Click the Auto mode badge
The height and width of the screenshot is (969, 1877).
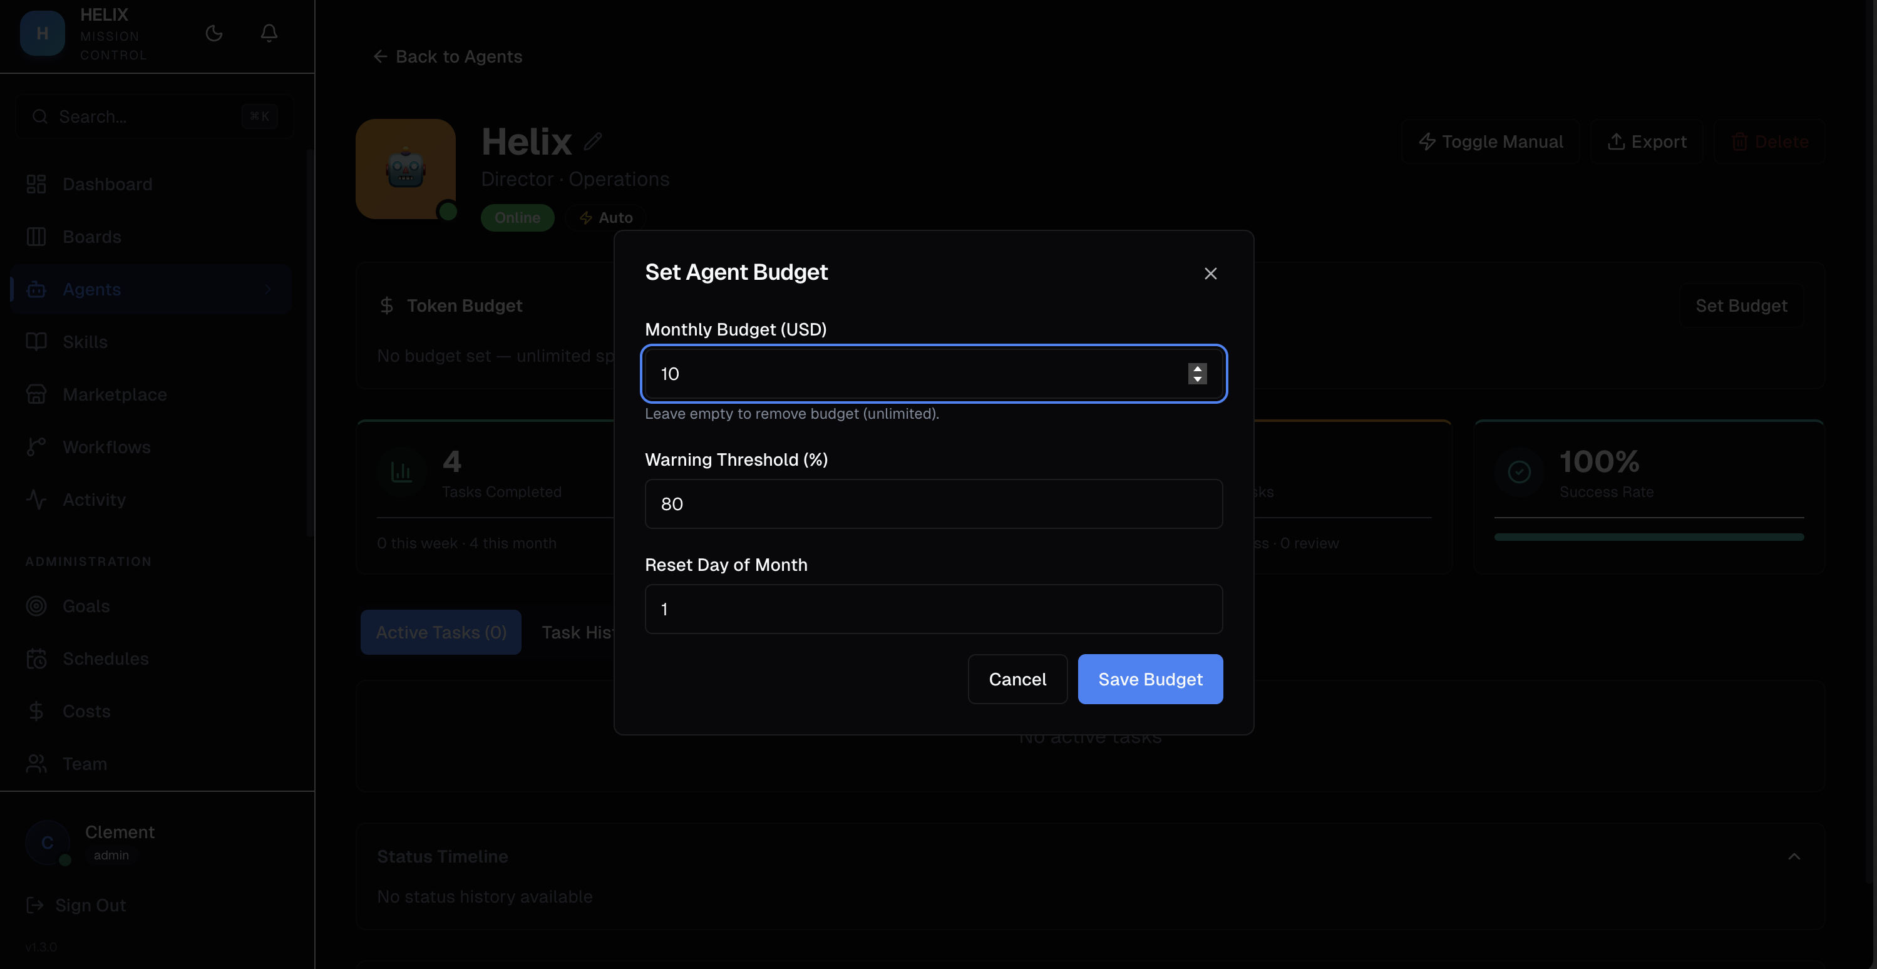605,218
